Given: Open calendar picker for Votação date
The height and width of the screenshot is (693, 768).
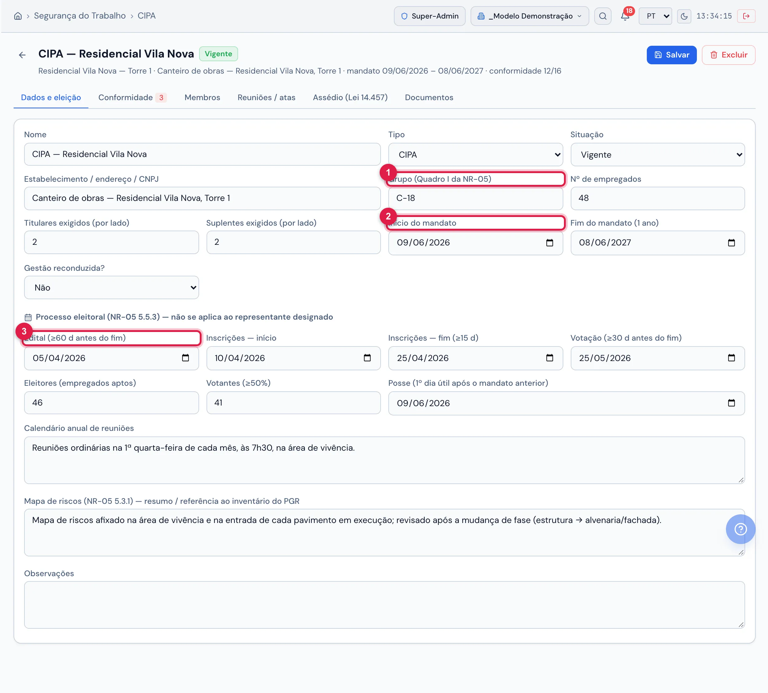Looking at the screenshot, I should pyautogui.click(x=731, y=358).
